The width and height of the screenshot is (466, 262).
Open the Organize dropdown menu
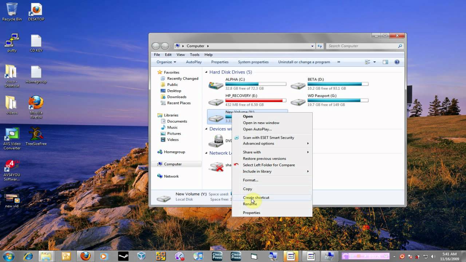(166, 62)
